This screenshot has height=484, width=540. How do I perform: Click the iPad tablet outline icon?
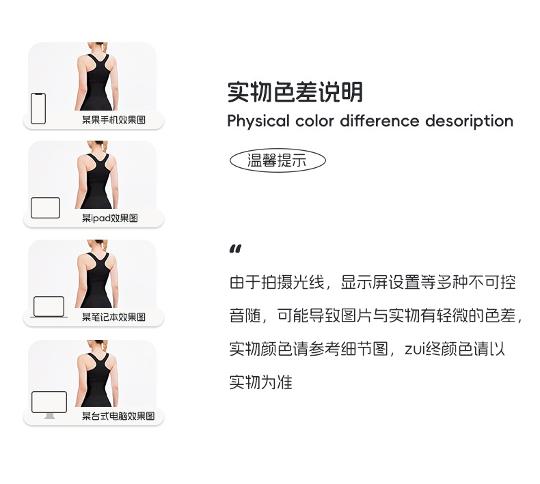46,208
